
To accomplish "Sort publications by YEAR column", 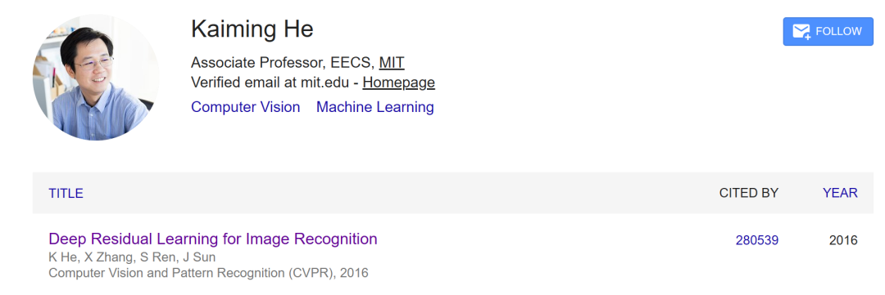I will [840, 193].
